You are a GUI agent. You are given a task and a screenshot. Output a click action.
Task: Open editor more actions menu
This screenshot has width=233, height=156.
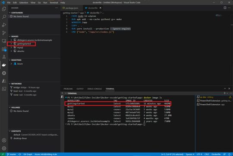pyautogui.click(x=229, y=8)
